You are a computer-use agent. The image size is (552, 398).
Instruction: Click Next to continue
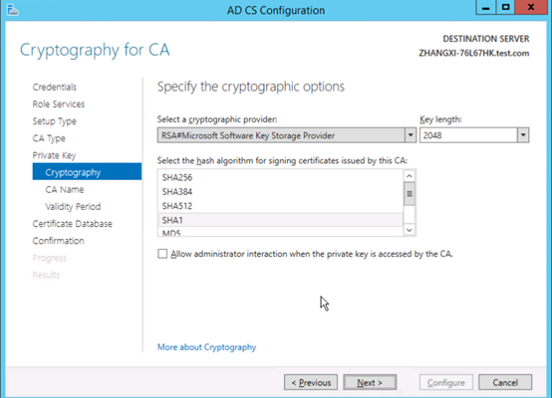pos(370,382)
